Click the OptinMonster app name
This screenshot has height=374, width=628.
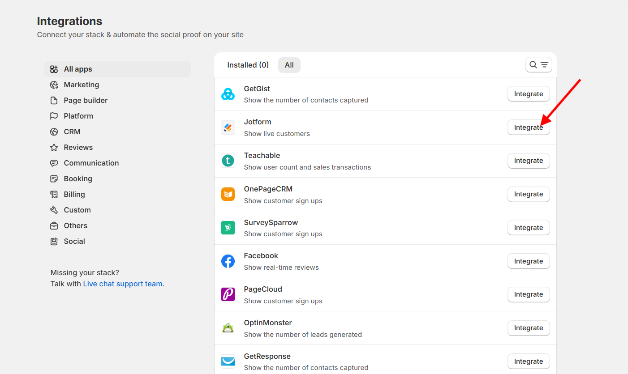(x=268, y=323)
